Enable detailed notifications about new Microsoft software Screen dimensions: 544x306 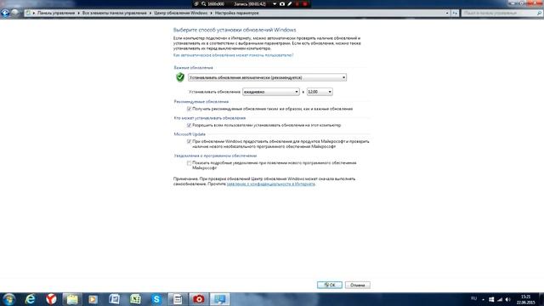tap(189, 163)
